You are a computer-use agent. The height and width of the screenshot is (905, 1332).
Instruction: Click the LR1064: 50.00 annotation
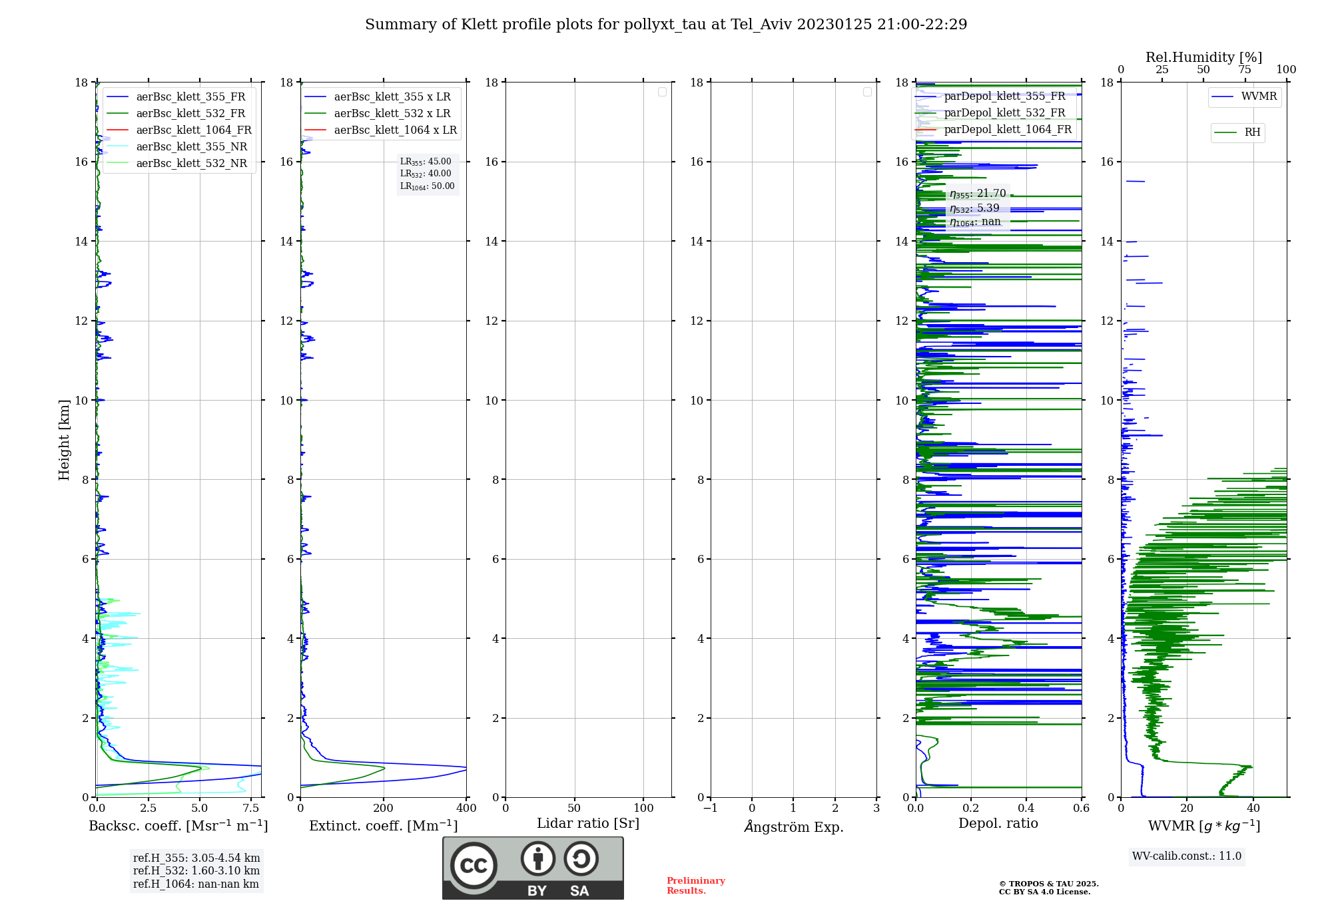427,186
